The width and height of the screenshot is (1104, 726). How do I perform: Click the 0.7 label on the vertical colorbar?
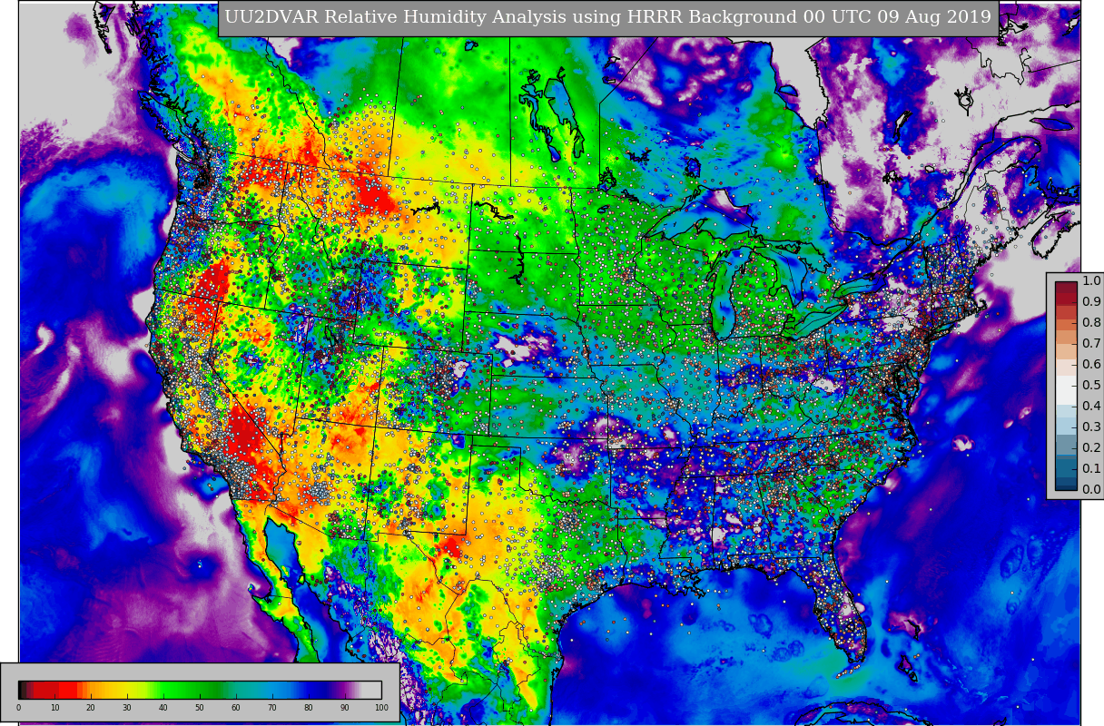coord(1091,344)
